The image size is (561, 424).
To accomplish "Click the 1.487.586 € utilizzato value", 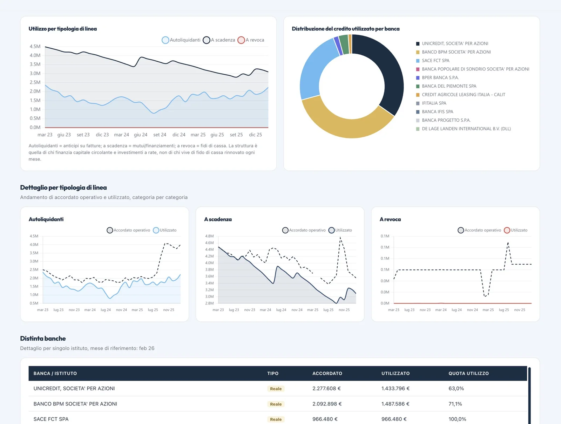I will click(x=396, y=404).
